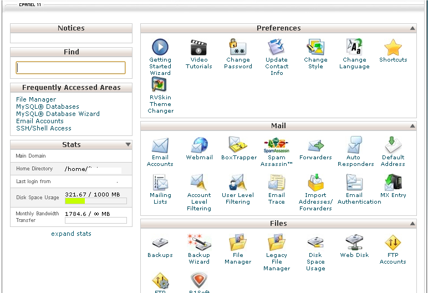Open the Web Disk icon
Screen dimensions: 428x293
(x=354, y=244)
